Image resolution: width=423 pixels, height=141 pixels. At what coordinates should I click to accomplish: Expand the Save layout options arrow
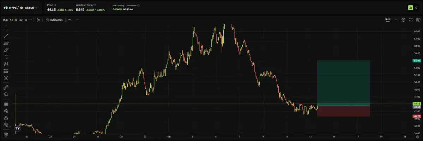[396, 20]
